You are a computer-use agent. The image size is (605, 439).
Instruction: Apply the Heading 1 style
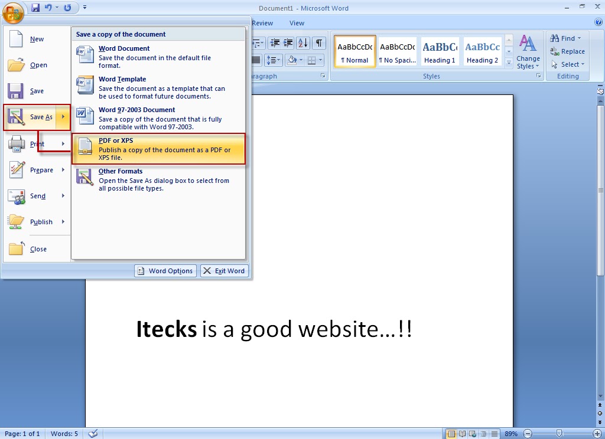(x=440, y=52)
